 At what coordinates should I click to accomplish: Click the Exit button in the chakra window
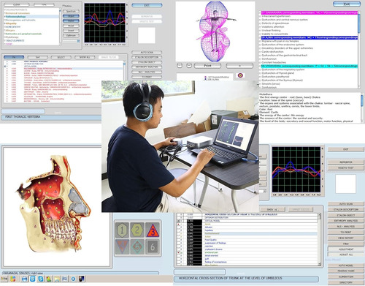point(347,4)
